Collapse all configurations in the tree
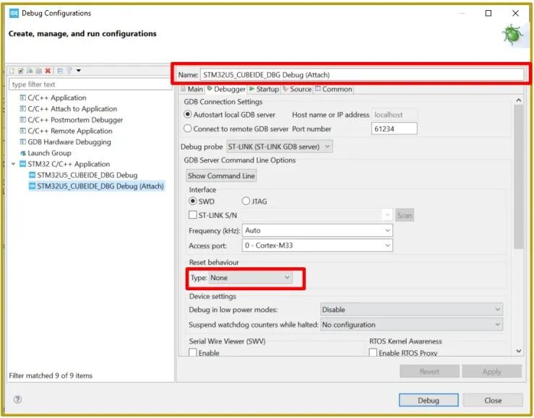The width and height of the screenshot is (534, 418). point(60,71)
